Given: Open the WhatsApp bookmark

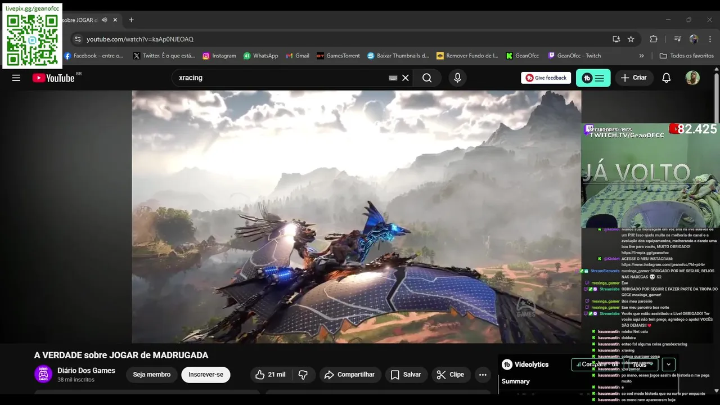Looking at the screenshot, I should pos(261,56).
